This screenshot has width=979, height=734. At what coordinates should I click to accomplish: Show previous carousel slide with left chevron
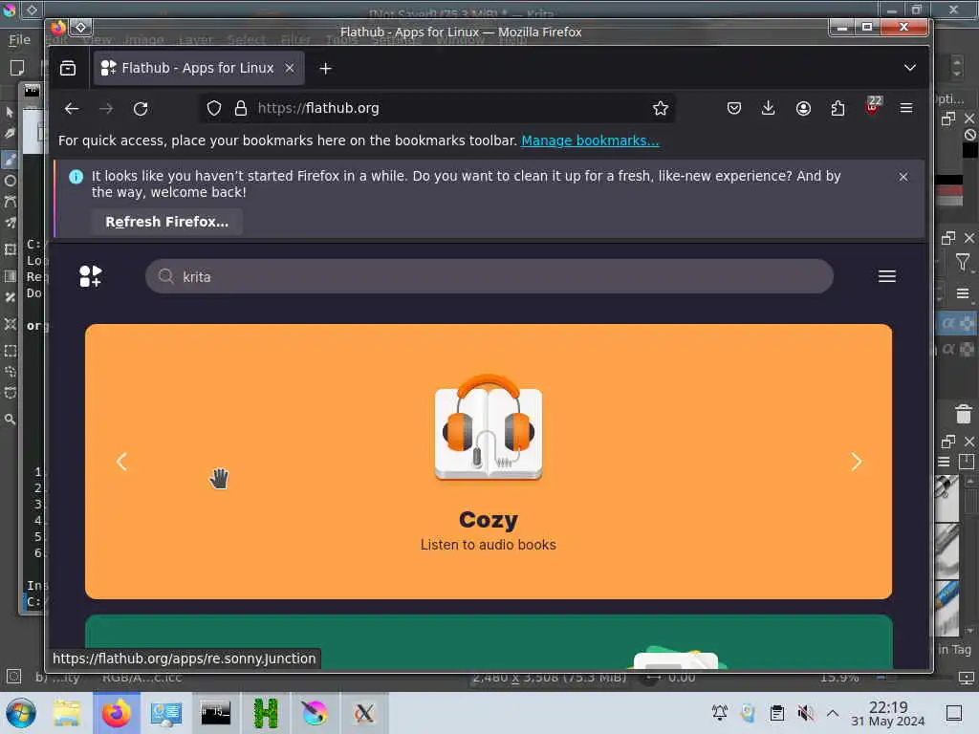pos(121,462)
